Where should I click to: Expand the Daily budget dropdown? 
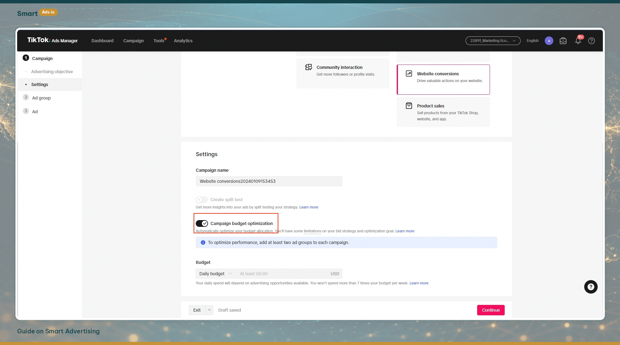coord(216,274)
